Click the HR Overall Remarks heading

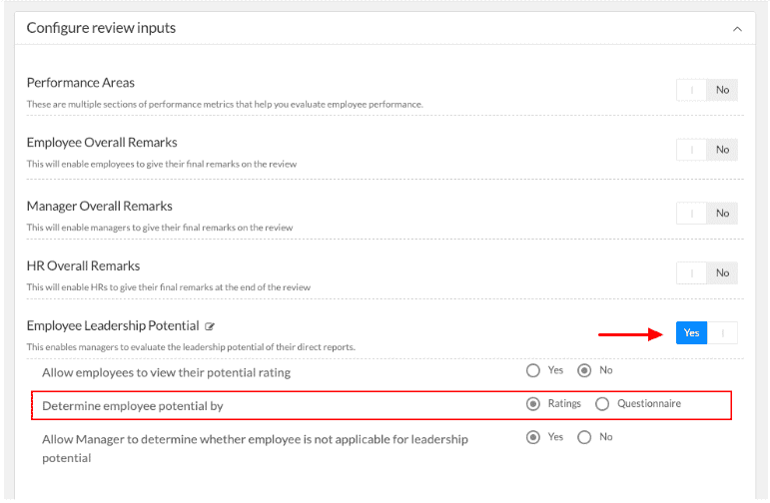click(83, 266)
